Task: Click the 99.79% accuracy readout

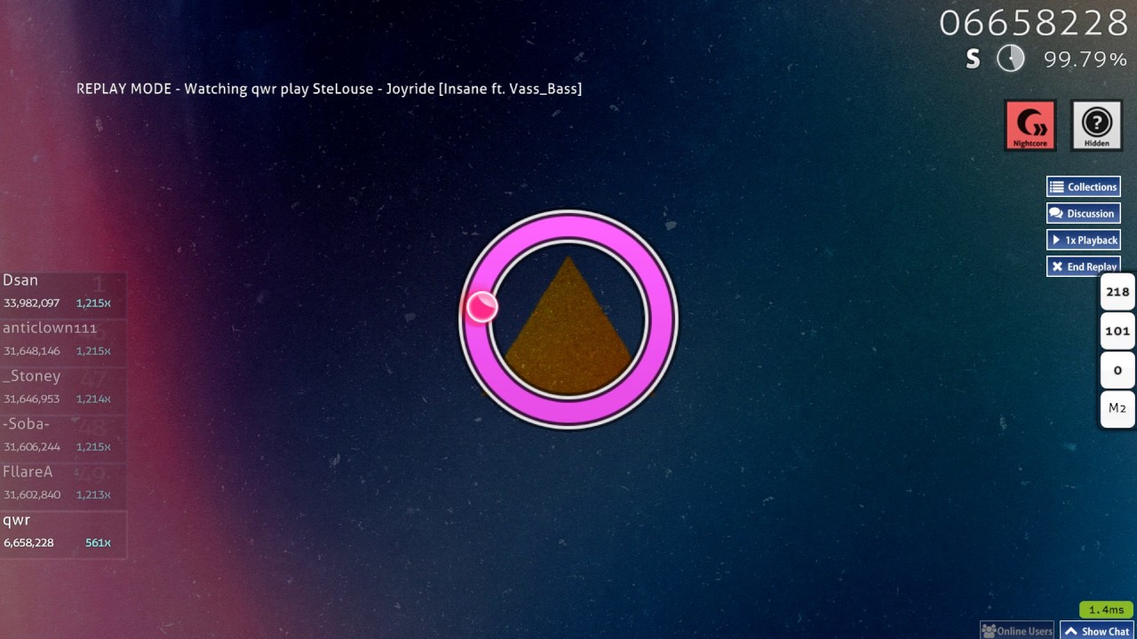Action: pos(1085,59)
